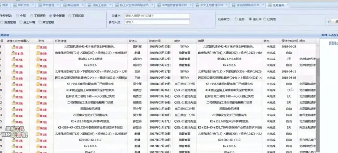Select the 已完成 task status
The width and height of the screenshot is (338, 153).
pyautogui.click(x=265, y=19)
